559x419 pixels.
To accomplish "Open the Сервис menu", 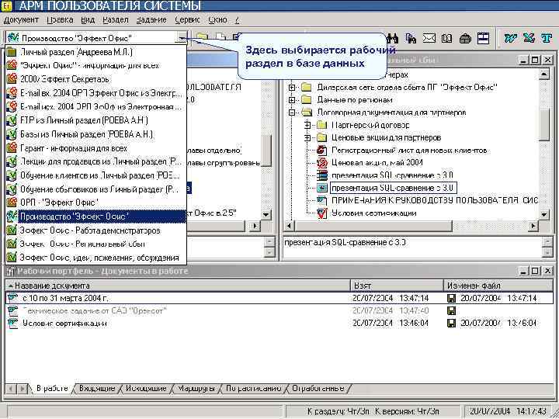I will tap(188, 20).
